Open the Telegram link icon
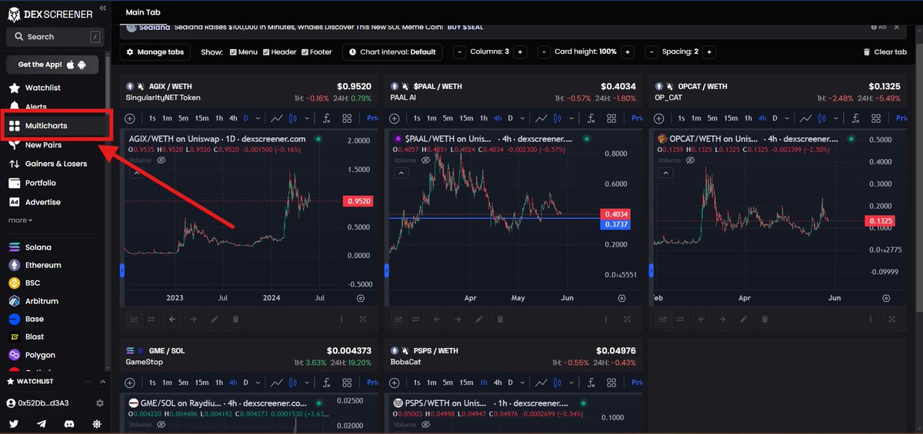The image size is (923, 434). tap(42, 423)
